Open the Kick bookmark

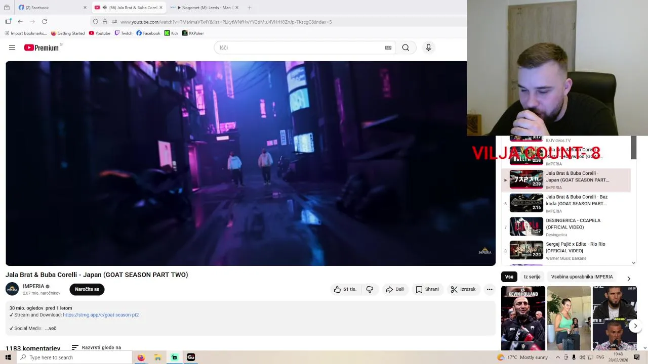click(172, 33)
